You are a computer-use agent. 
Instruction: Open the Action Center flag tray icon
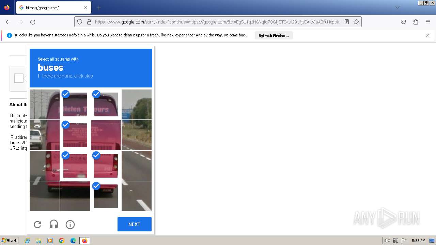coord(404,241)
